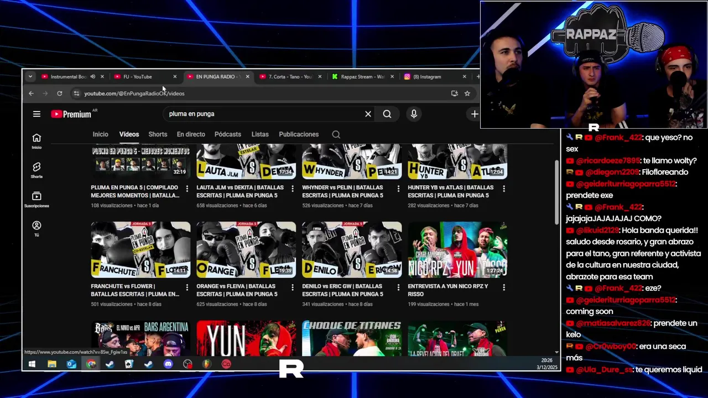Switch to the Inicio channel tab
The image size is (708, 398).
pos(100,134)
